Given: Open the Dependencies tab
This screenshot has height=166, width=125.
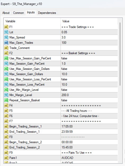Looking at the screenshot, I should [47, 13].
